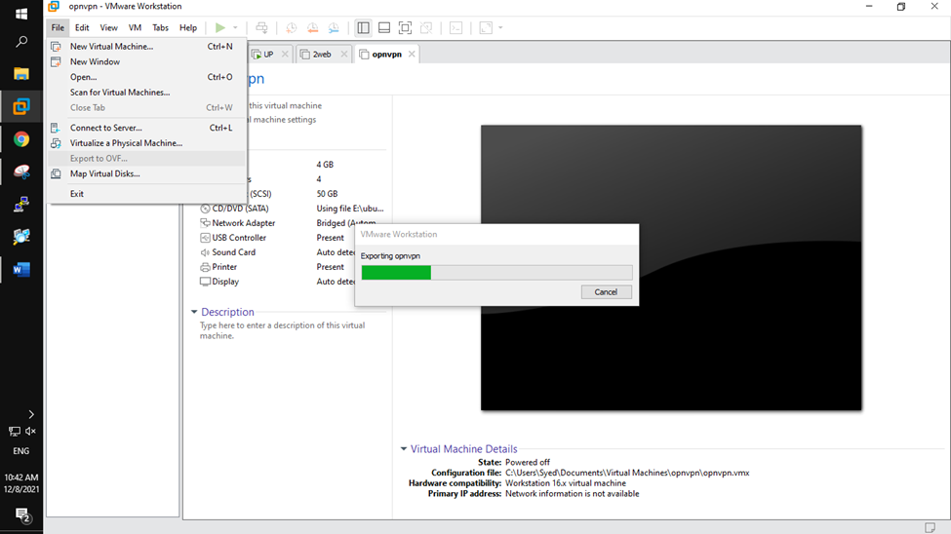Cancel the opnvpn export
Image resolution: width=951 pixels, height=534 pixels.
click(x=606, y=292)
